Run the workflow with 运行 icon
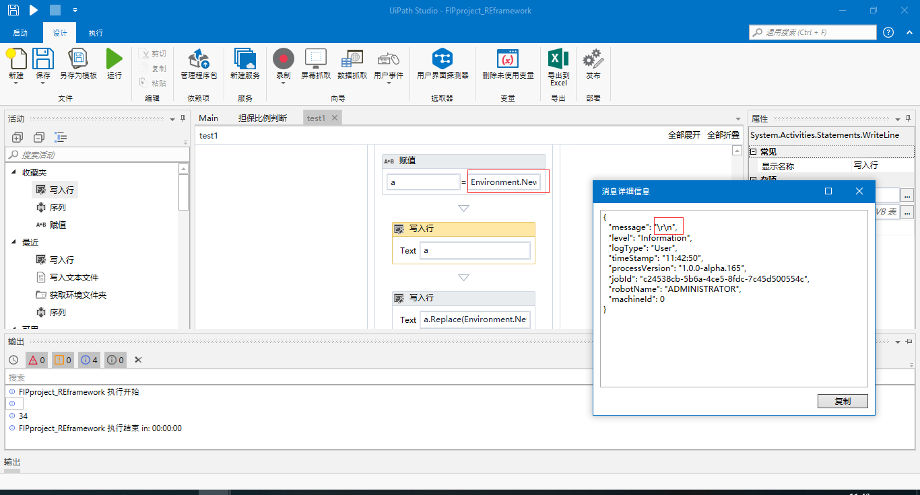The image size is (920, 495). coord(114,59)
